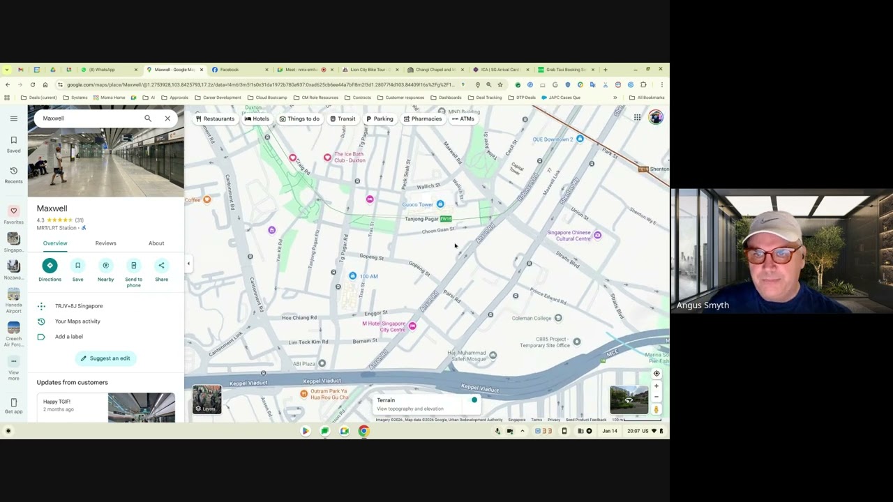Show Transit places on the map
The width and height of the screenshot is (893, 502).
[x=343, y=119]
